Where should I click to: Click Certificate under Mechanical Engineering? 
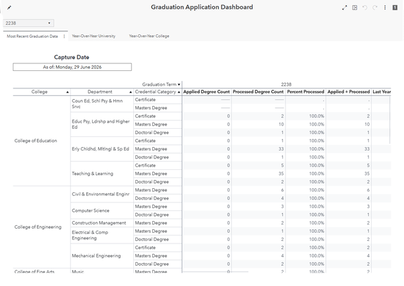(x=145, y=248)
